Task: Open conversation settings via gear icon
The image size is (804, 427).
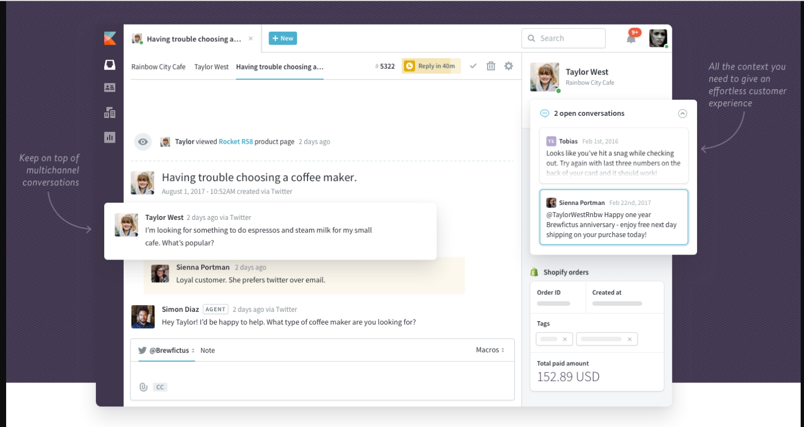Action: coord(508,66)
